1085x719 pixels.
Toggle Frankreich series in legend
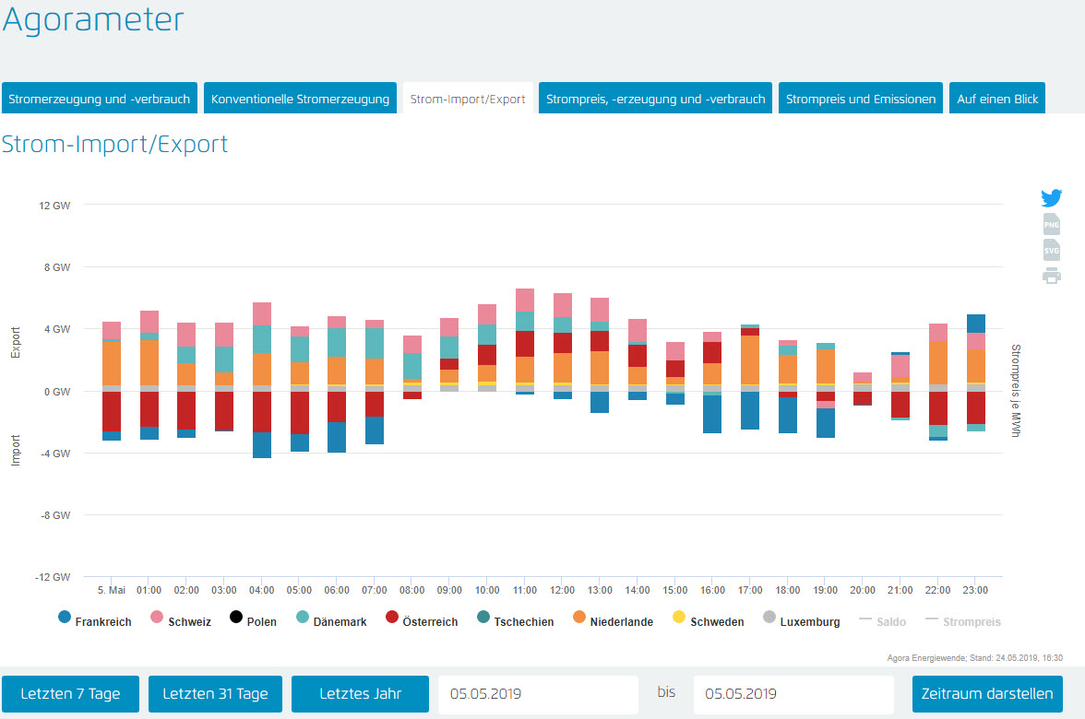point(94,621)
